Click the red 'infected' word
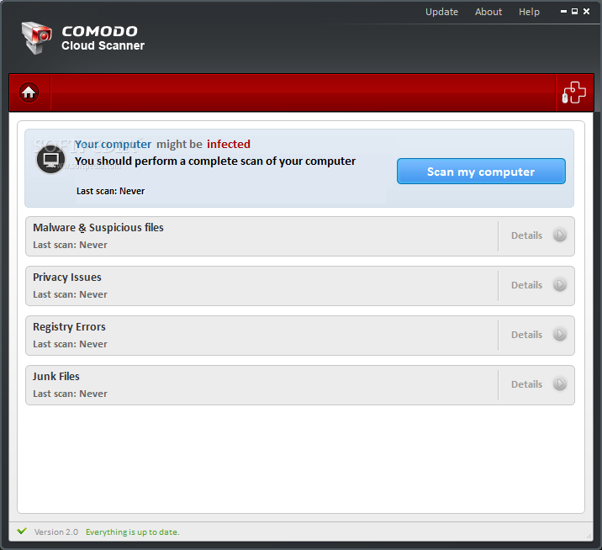 [x=229, y=144]
